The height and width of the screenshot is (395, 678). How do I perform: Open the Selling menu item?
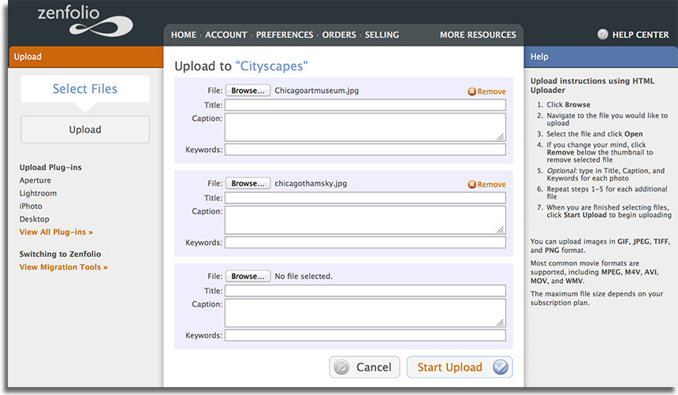[x=382, y=35]
